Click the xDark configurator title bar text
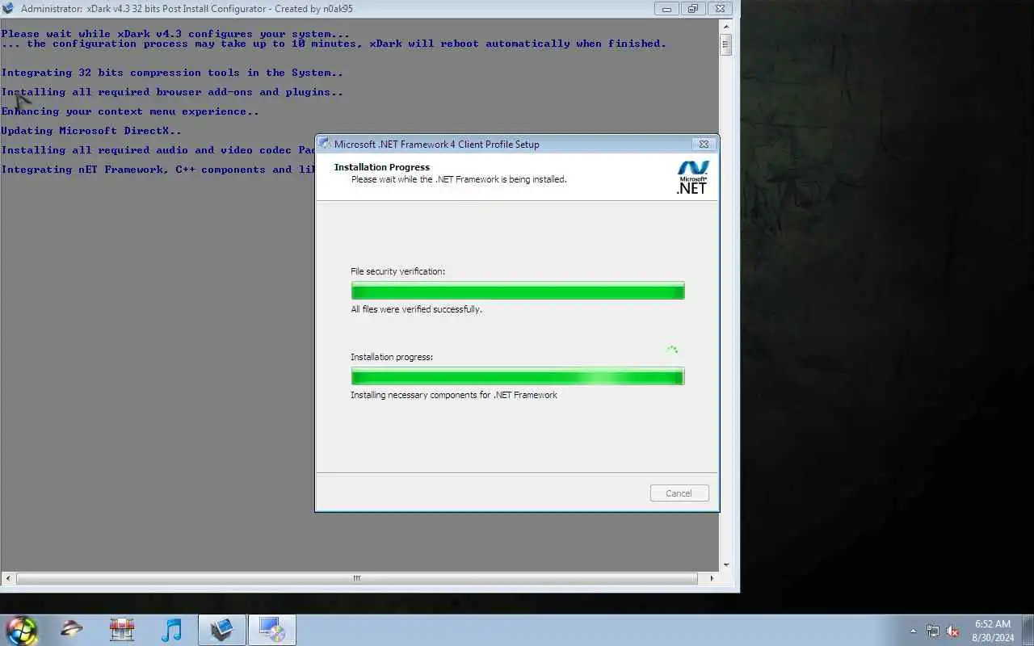This screenshot has width=1034, height=646. (x=187, y=9)
